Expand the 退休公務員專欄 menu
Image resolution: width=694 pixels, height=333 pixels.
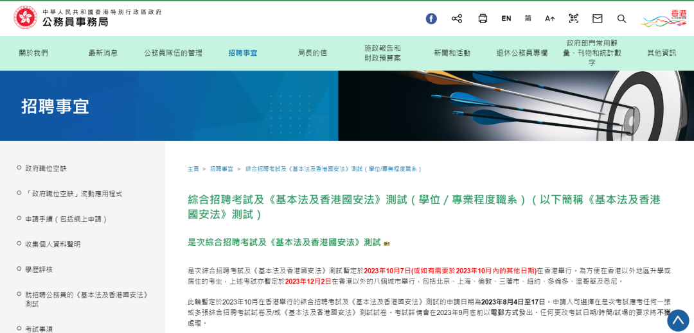522,53
